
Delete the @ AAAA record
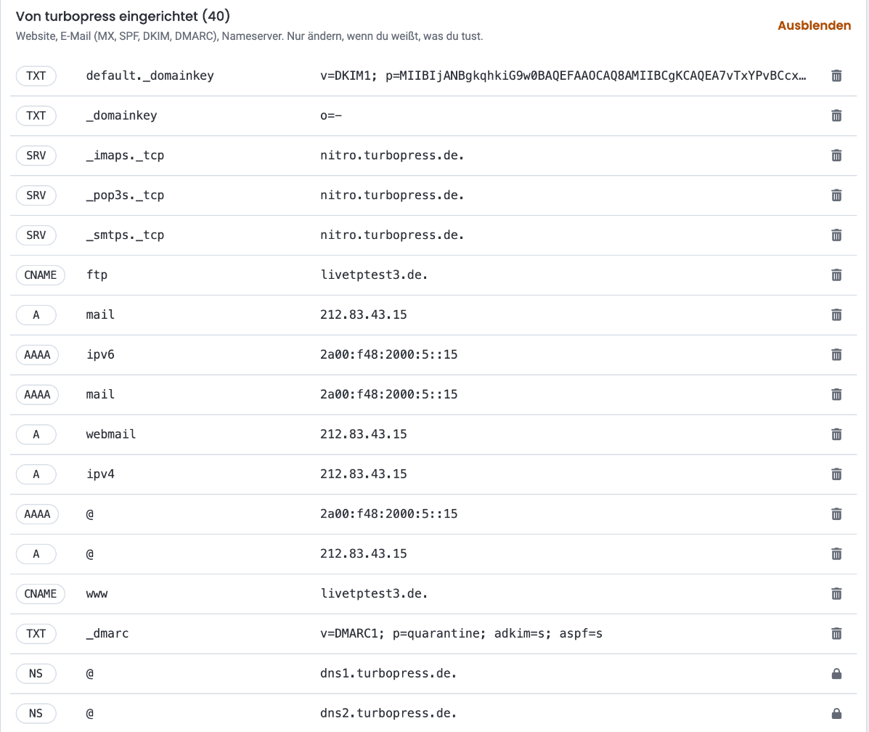tap(836, 514)
